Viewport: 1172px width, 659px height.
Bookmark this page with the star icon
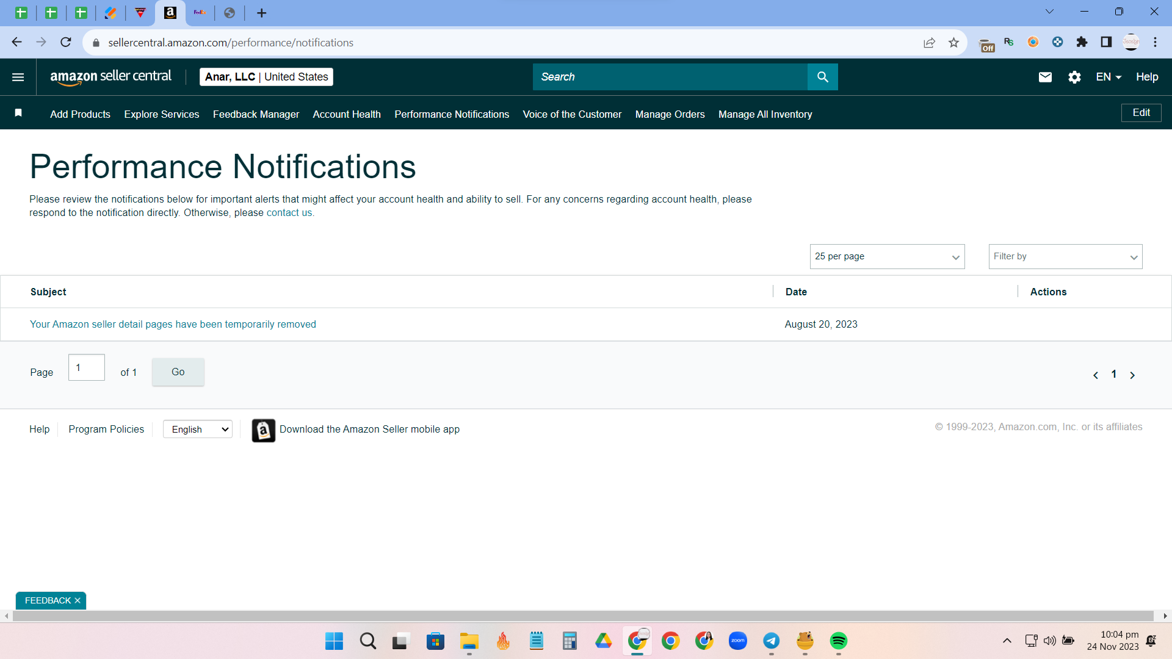953,43
